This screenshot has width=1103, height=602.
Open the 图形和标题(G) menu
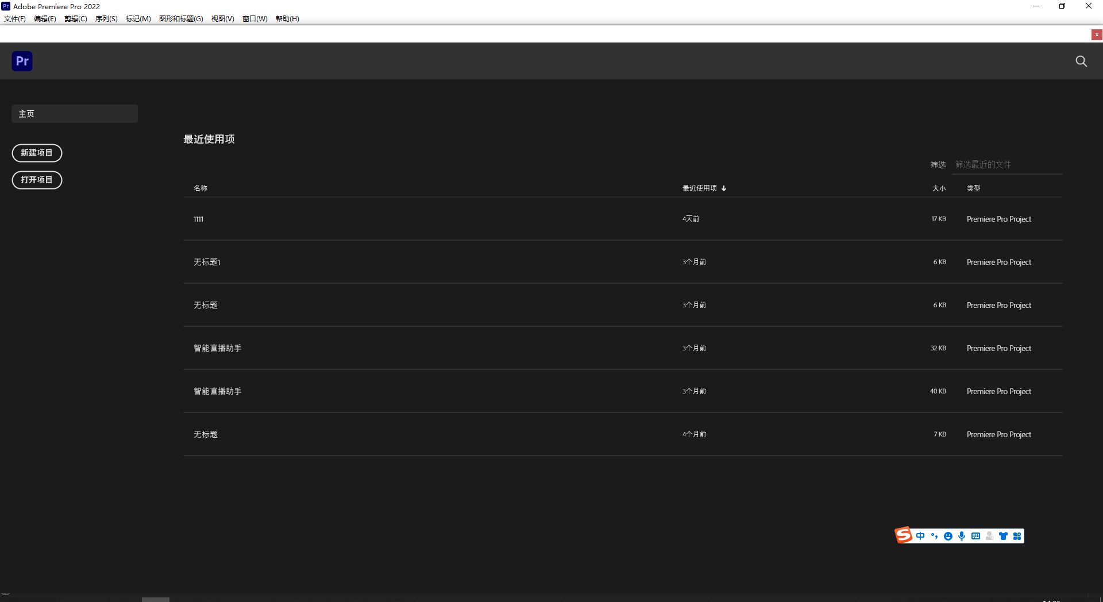(181, 18)
